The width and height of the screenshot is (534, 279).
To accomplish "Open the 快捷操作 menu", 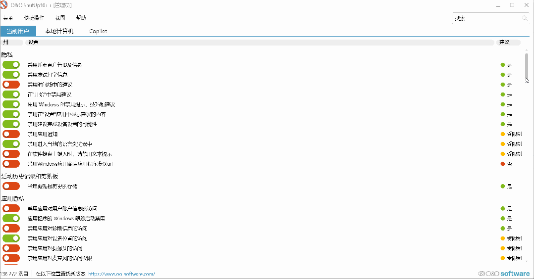I will [x=34, y=18].
